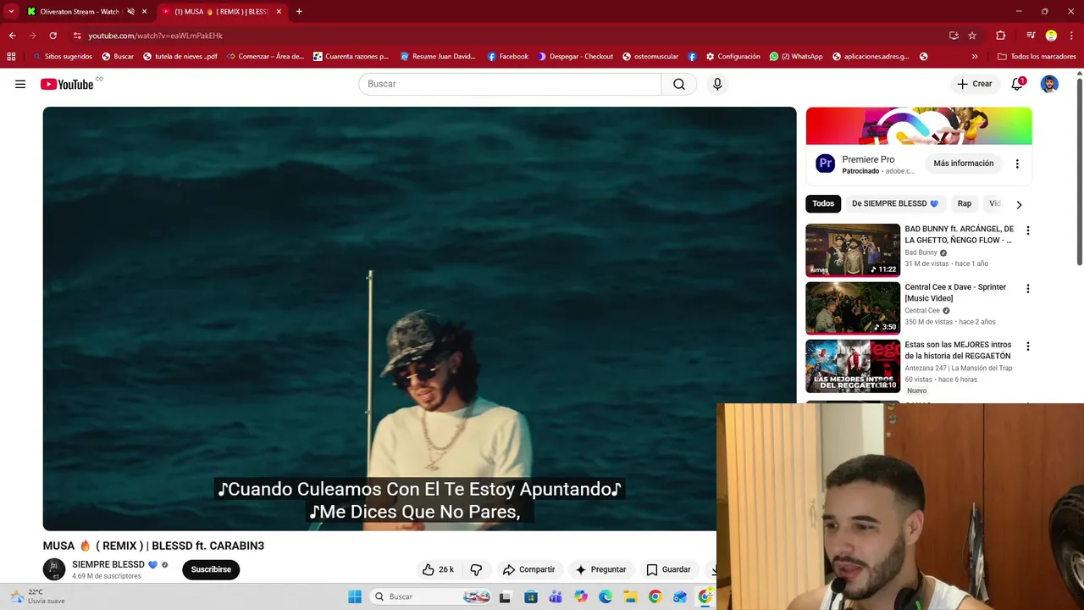This screenshot has height=610, width=1084.
Task: Launch Microsoft Edge from taskbar
Action: click(x=606, y=596)
